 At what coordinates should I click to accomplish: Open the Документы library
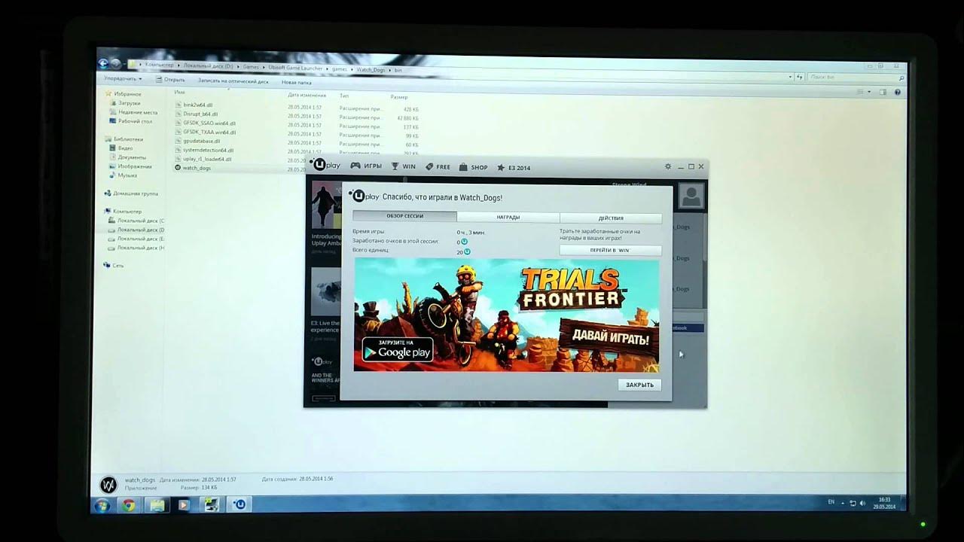click(127, 157)
